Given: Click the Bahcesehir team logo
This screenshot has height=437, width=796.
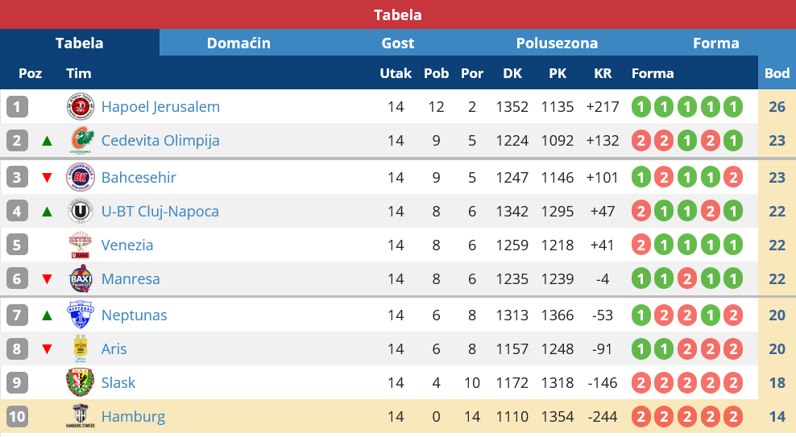Looking at the screenshot, I should click(x=80, y=177).
